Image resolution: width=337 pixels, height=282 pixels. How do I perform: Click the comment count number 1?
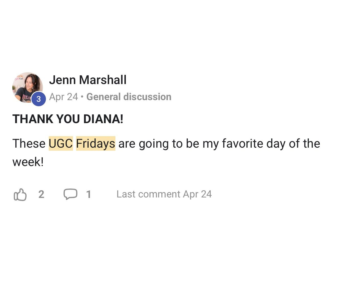point(89,194)
